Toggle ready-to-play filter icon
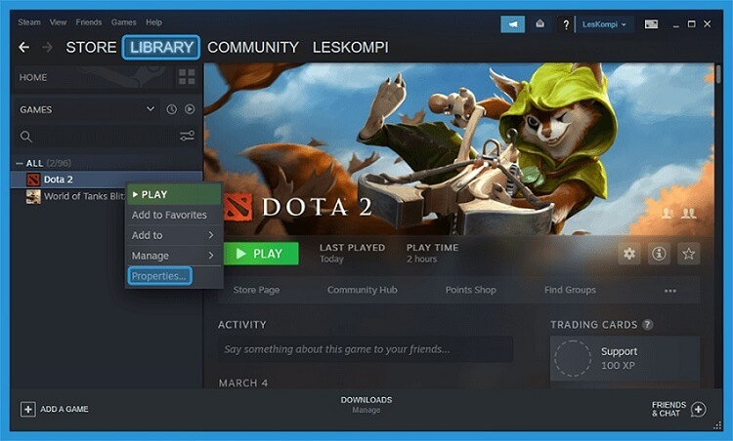733x441 pixels. tap(190, 109)
